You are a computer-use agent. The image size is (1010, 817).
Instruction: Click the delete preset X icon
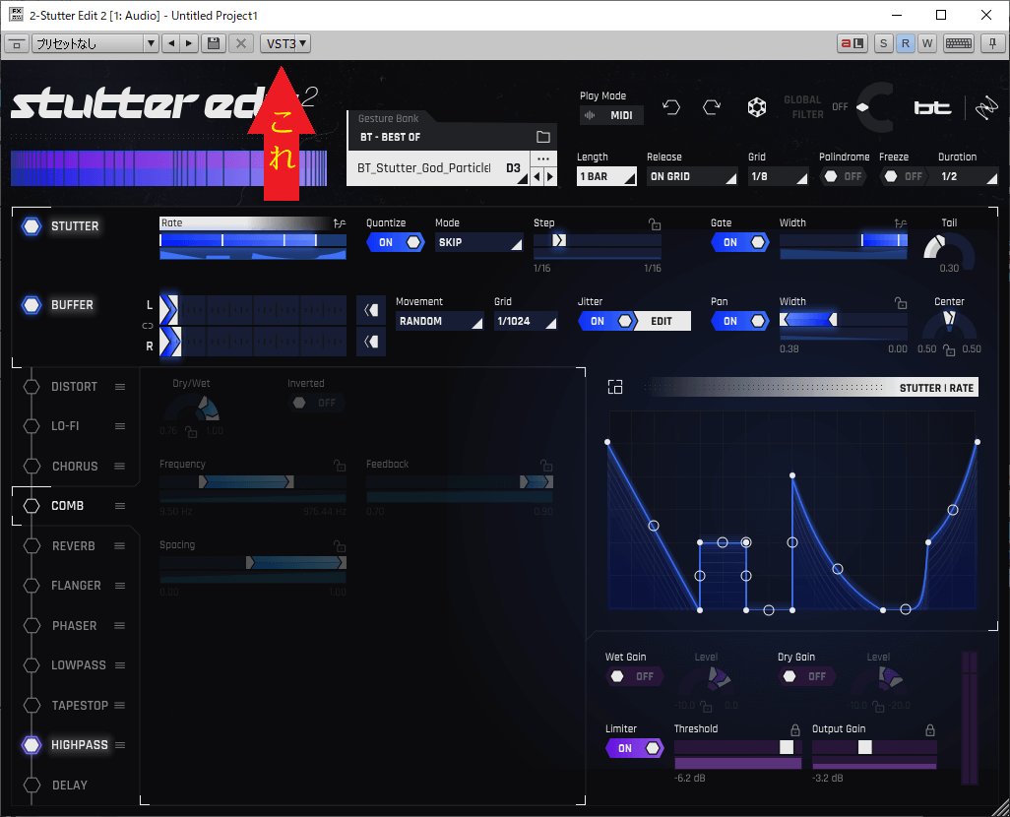point(241,43)
